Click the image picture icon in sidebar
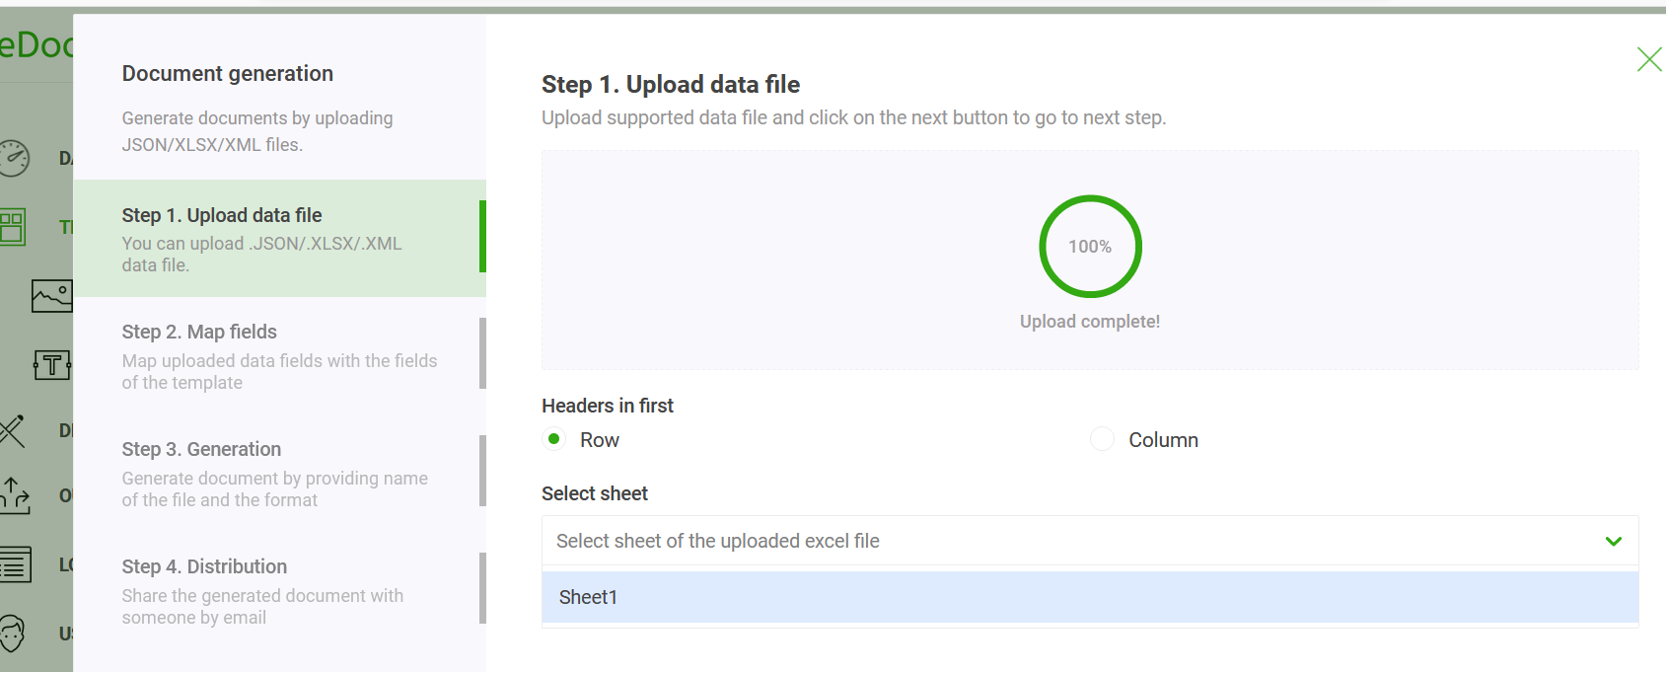The width and height of the screenshot is (1668, 673). pos(51,295)
